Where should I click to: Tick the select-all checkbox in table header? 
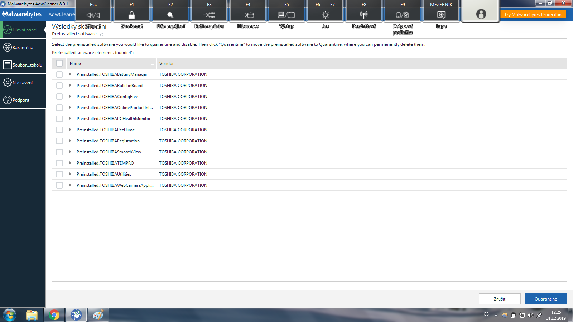[x=59, y=63]
